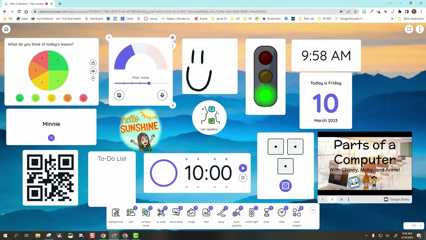Enter fullscreen using the expand icon

409,29
